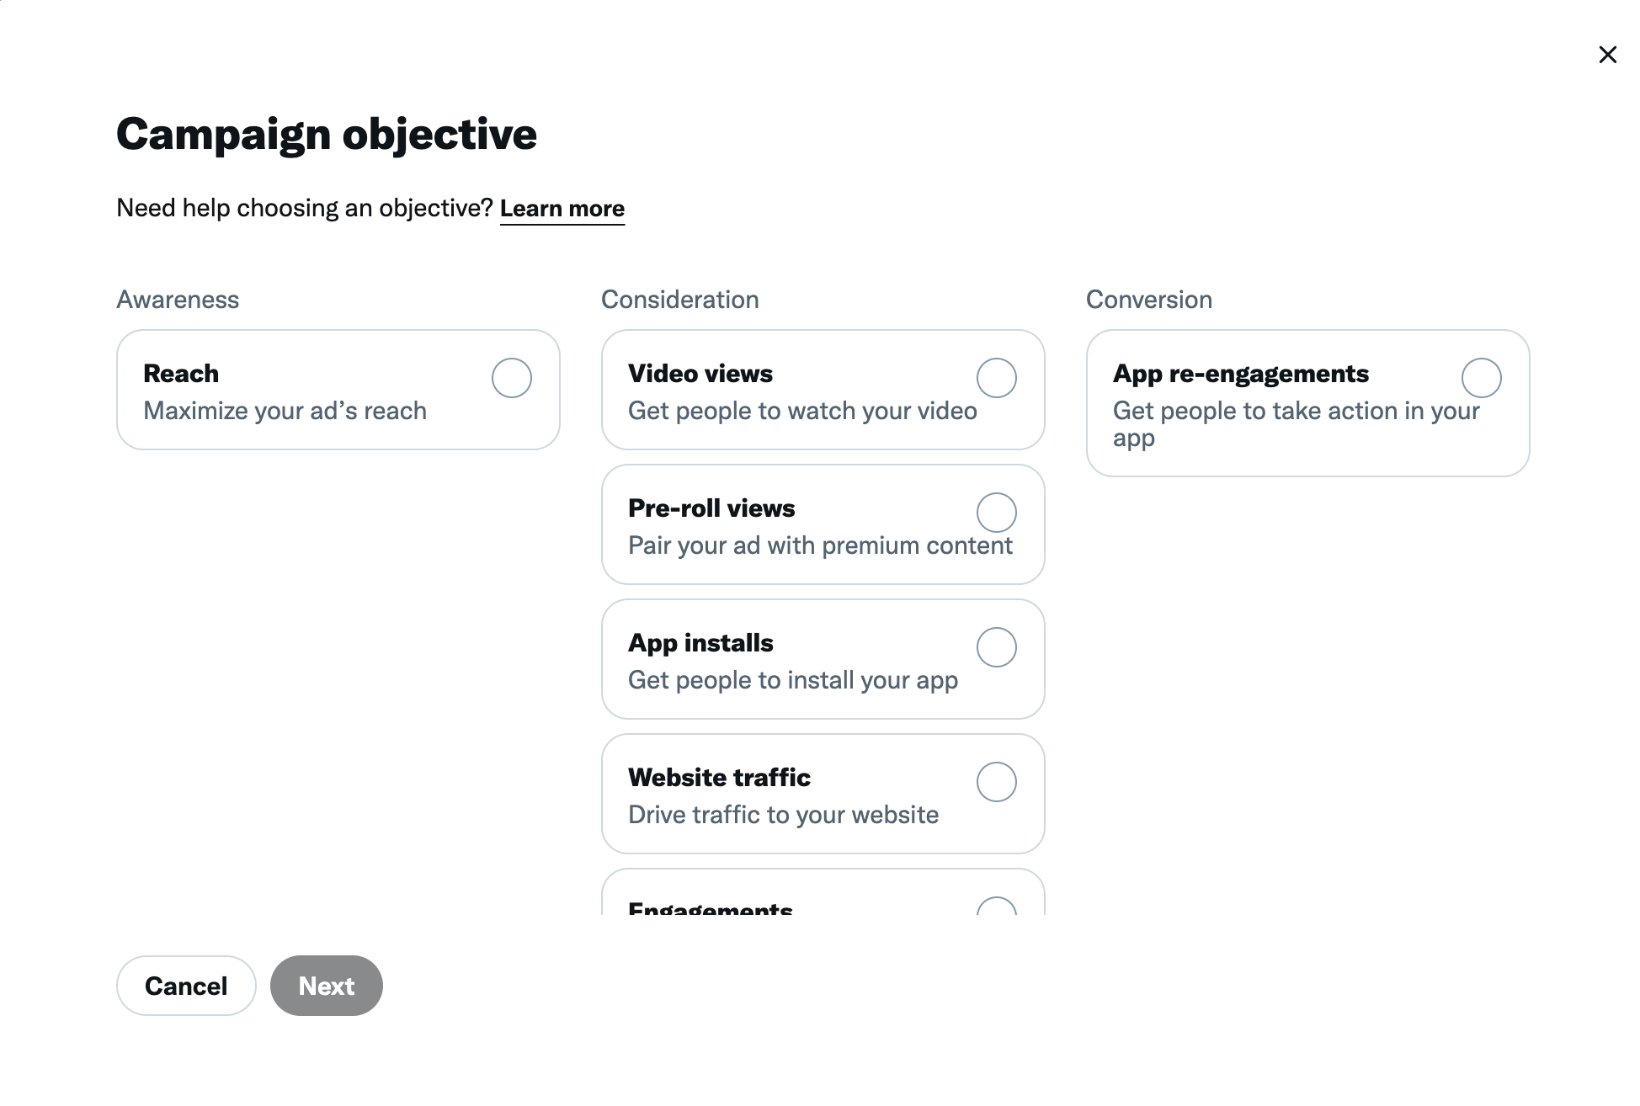The image size is (1640, 1106).
Task: Click the Learn more link
Action: click(562, 207)
